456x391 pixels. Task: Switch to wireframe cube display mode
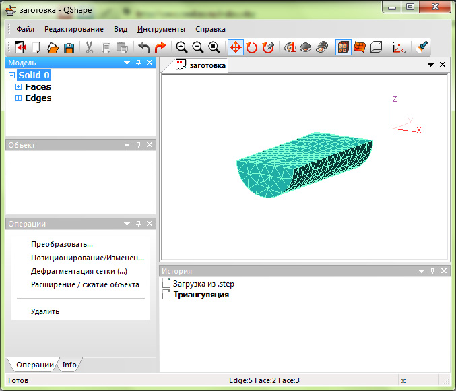(x=376, y=47)
